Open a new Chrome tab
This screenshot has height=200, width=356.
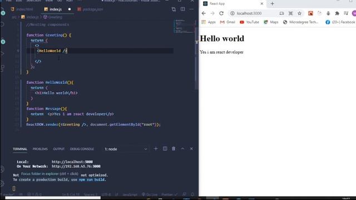272,4
